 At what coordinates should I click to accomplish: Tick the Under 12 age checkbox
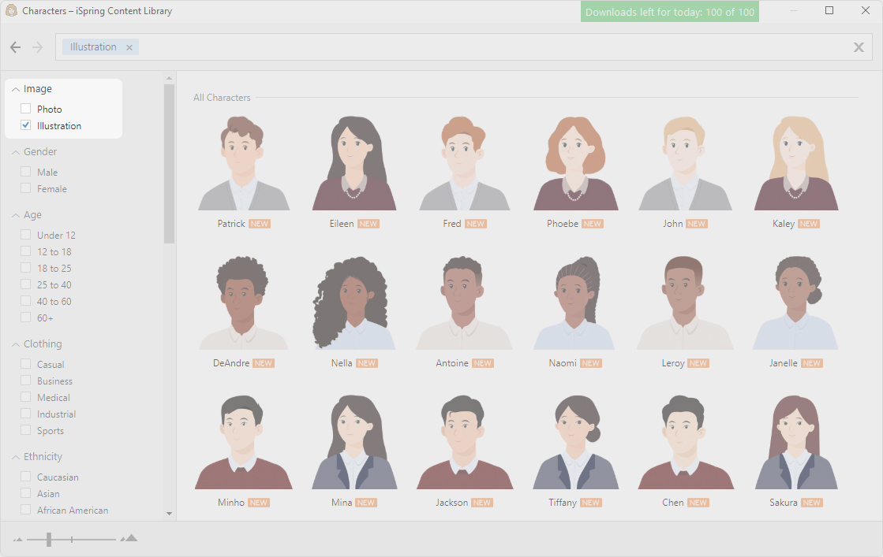(26, 234)
